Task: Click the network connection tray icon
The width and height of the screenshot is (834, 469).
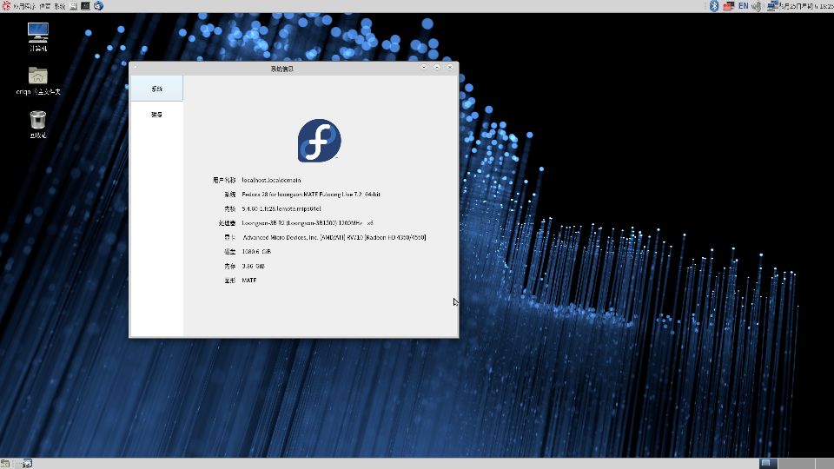Action: tap(772, 6)
